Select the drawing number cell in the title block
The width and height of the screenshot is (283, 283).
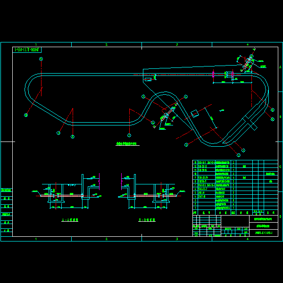(264, 233)
